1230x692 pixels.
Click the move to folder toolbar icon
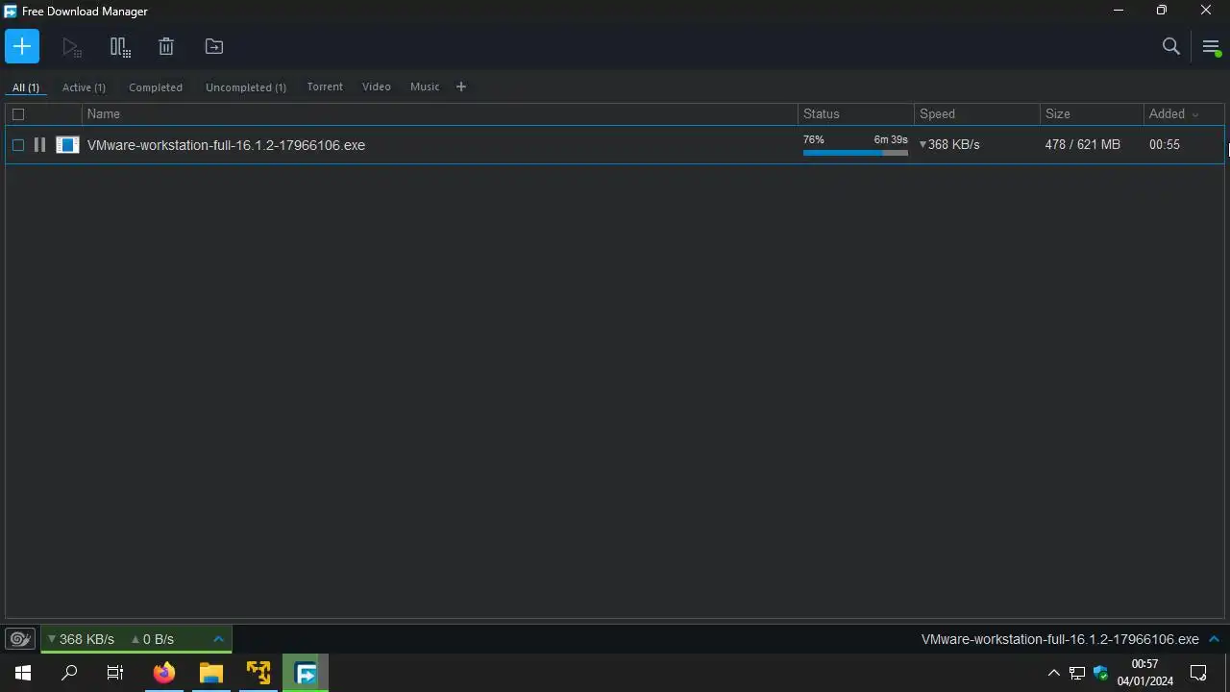214,46
